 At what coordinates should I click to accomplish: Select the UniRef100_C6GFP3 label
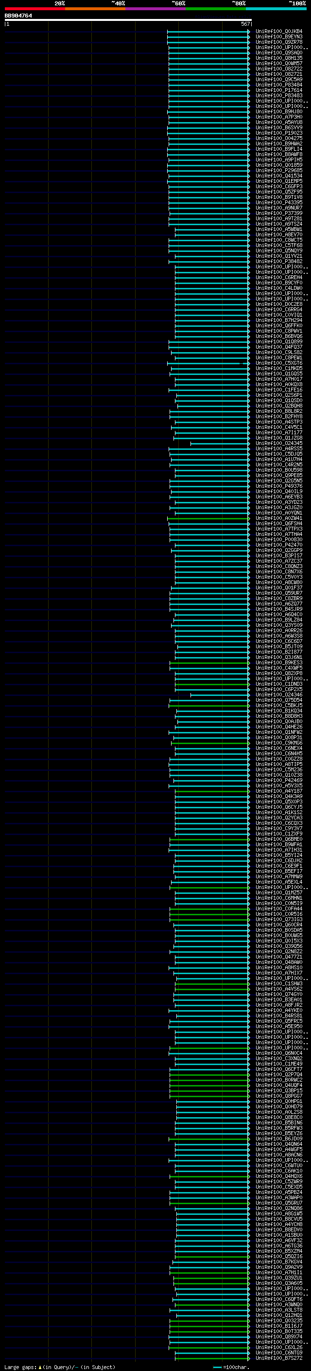coord(279,187)
